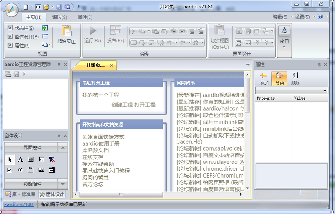
Task: Collapse the 界面控件 section arrow
Action: click(x=63, y=147)
